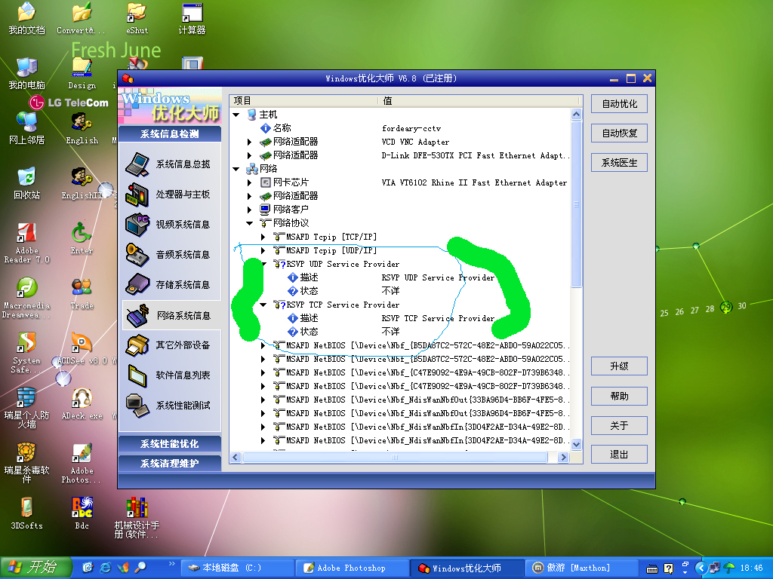Click the 升级 button
Viewport: 773px width, 579px height.
tap(619, 366)
